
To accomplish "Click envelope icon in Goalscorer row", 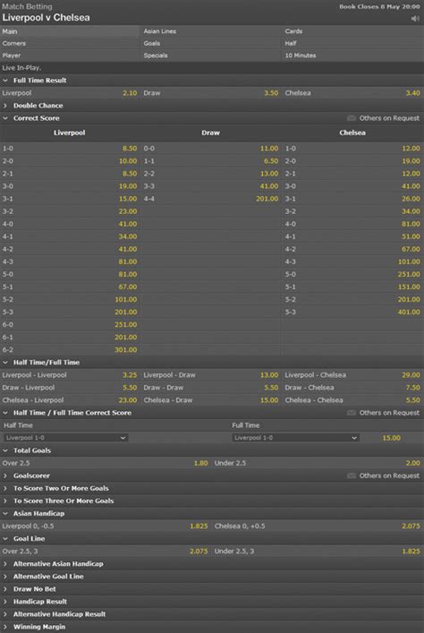I will pyautogui.click(x=352, y=476).
